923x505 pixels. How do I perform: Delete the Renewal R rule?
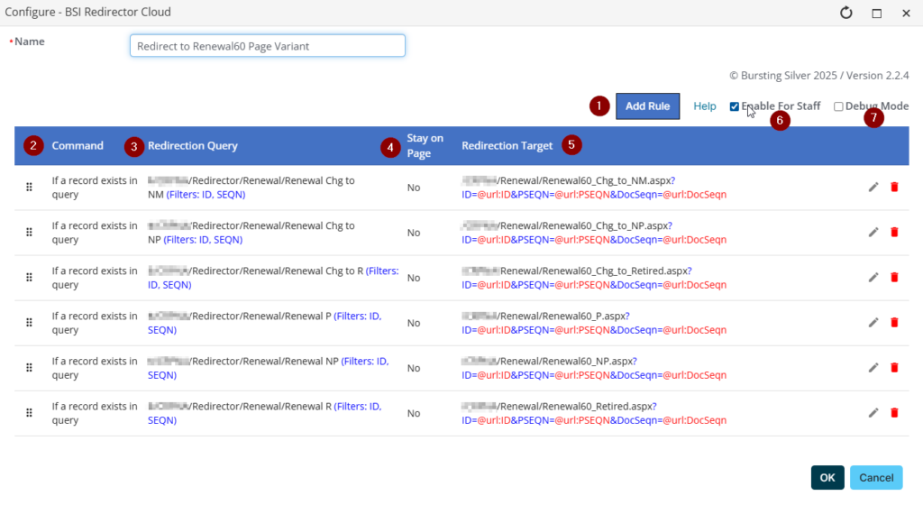click(x=894, y=413)
